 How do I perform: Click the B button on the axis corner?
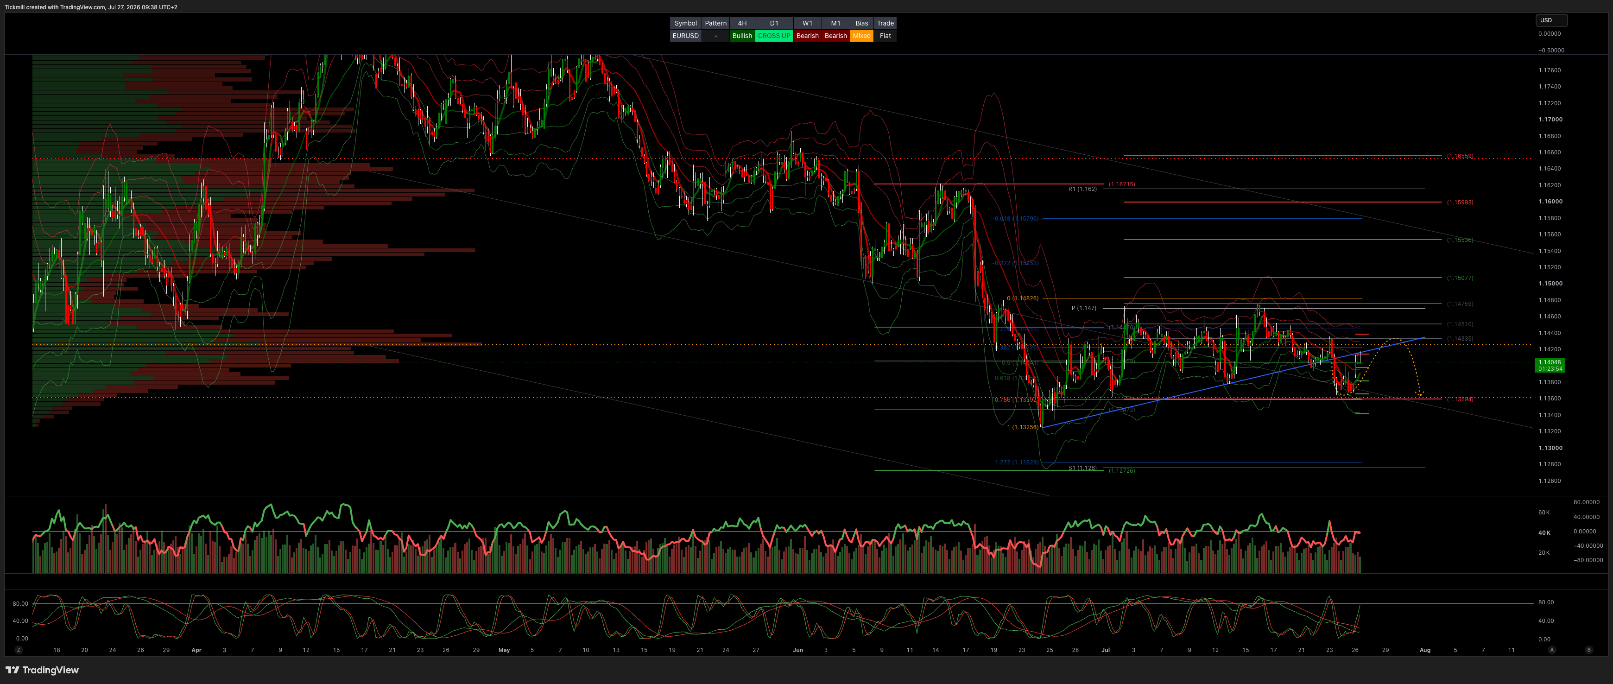tap(1588, 650)
